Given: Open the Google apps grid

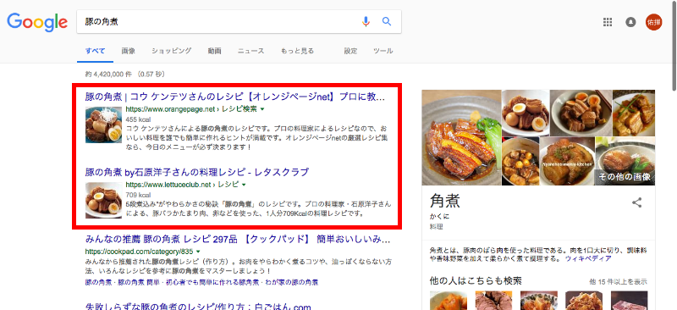Looking at the screenshot, I should (608, 23).
